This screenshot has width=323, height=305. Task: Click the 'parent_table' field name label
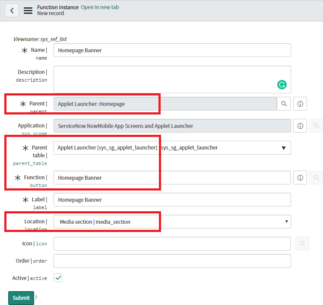(x=30, y=163)
